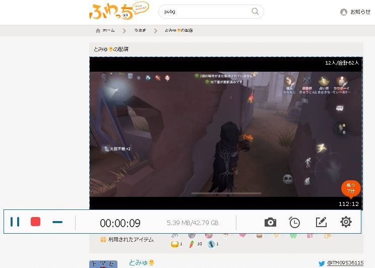Screen dimensions: 375x268
Task: Click the stream video player
Action: pos(226,133)
